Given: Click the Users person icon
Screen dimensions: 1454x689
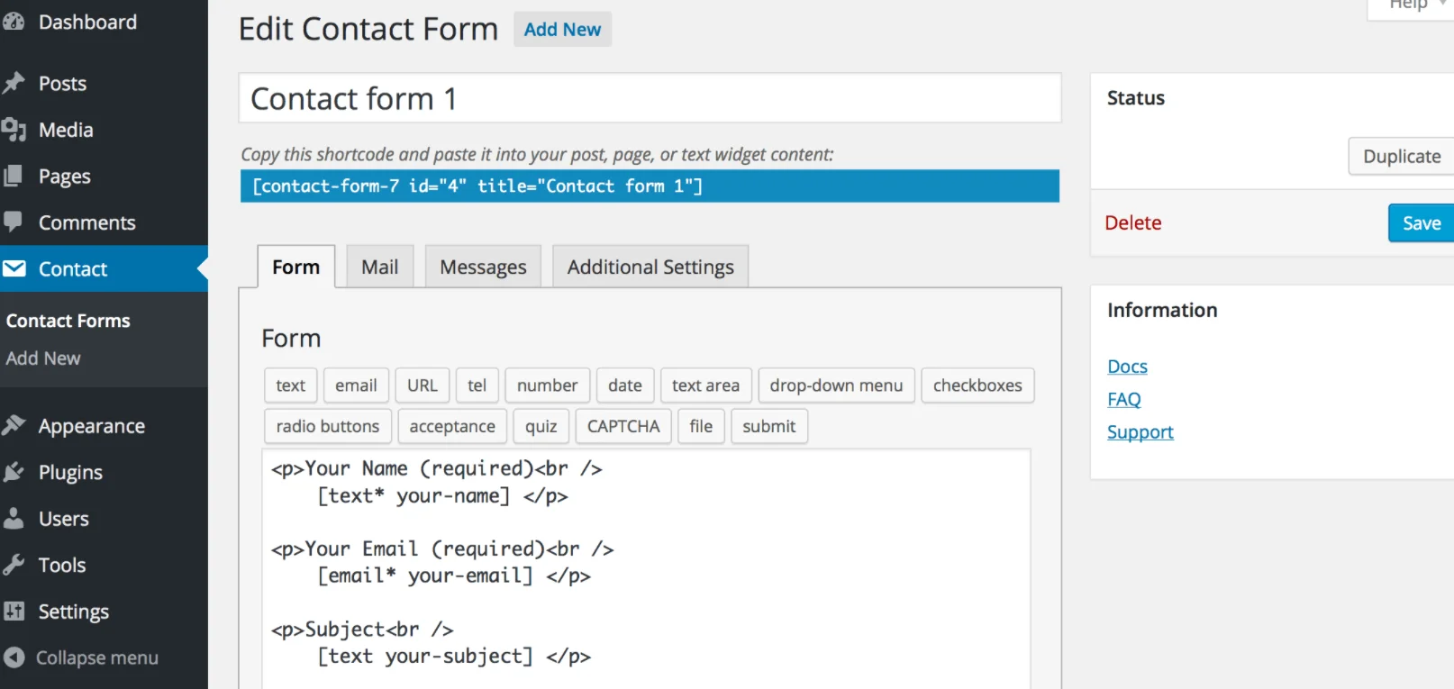Looking at the screenshot, I should 14,518.
